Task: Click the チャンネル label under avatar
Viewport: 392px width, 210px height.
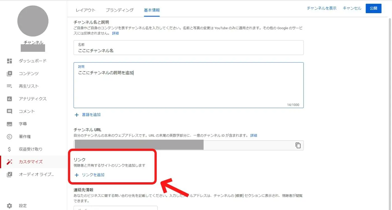Action: [x=34, y=43]
